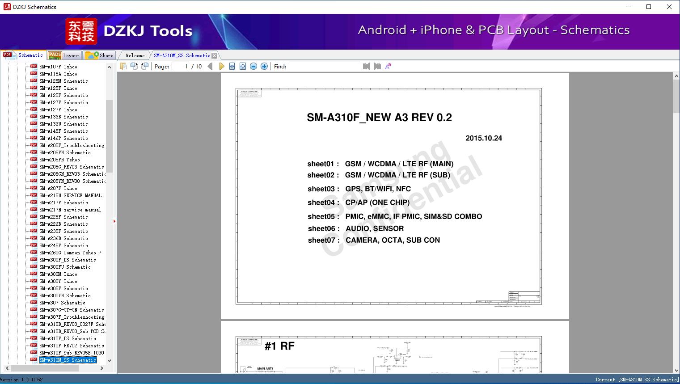Click the copy document icon in PDF toolbar
Viewport: 680px width, 384px height.
click(123, 66)
